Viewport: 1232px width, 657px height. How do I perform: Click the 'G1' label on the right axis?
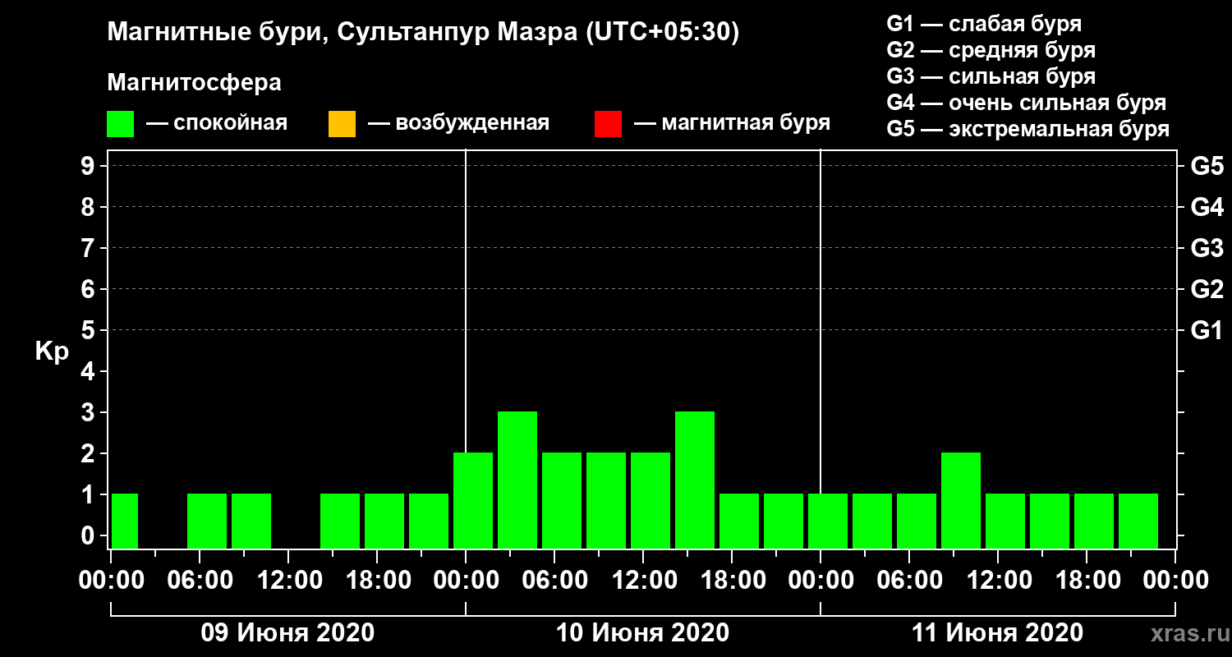pos(1207,330)
